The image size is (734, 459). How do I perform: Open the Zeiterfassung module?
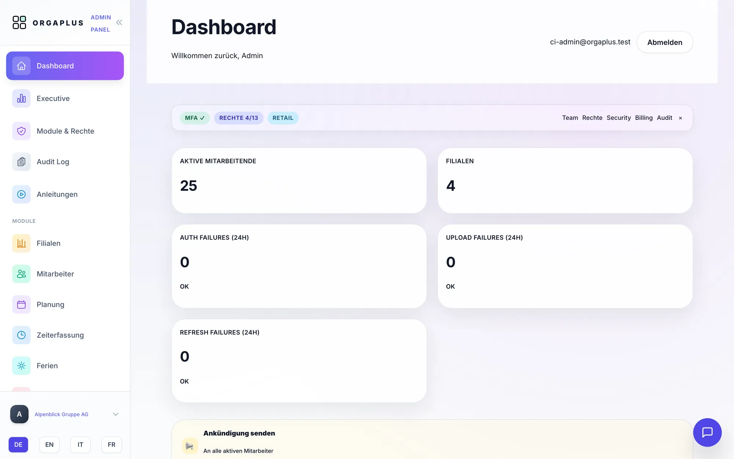pyautogui.click(x=65, y=335)
